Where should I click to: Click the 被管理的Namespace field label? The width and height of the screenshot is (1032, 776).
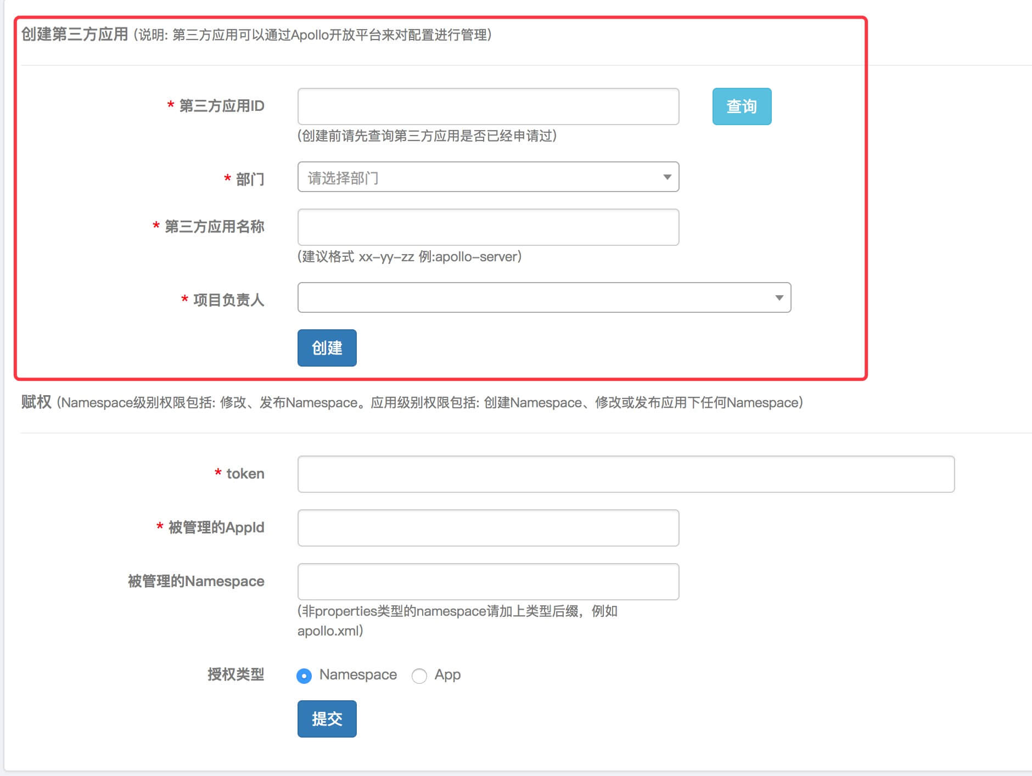pyautogui.click(x=196, y=581)
